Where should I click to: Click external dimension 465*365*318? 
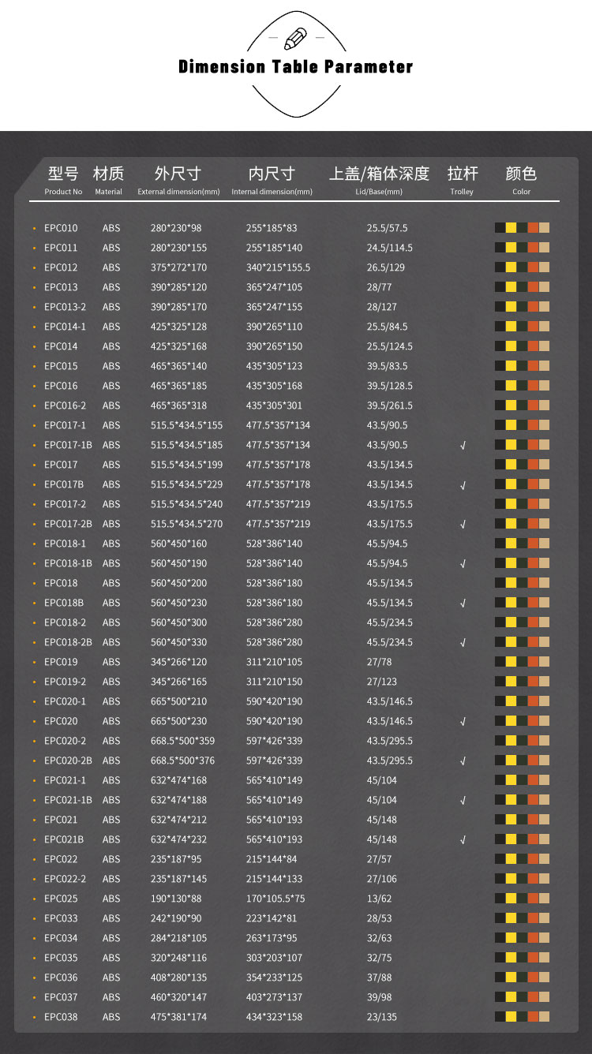click(179, 406)
